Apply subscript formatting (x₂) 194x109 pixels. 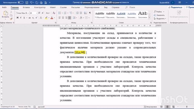pos(33,18)
